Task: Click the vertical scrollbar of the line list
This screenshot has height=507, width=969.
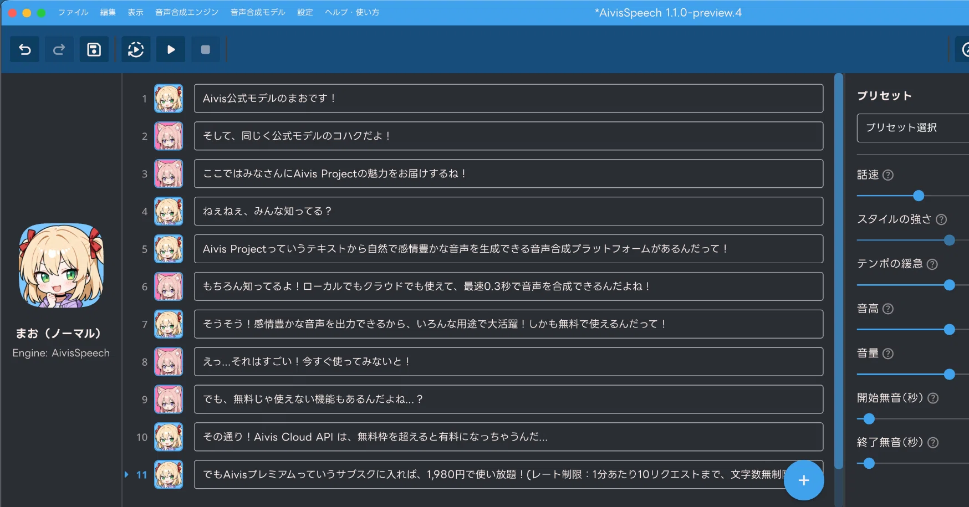Action: [x=839, y=272]
